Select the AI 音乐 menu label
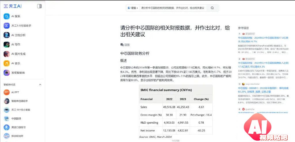Screen dimensions: 295x142 click(x=16, y=63)
